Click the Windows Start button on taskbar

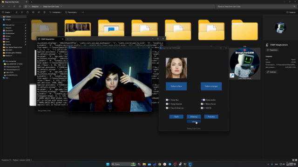(x=108, y=164)
